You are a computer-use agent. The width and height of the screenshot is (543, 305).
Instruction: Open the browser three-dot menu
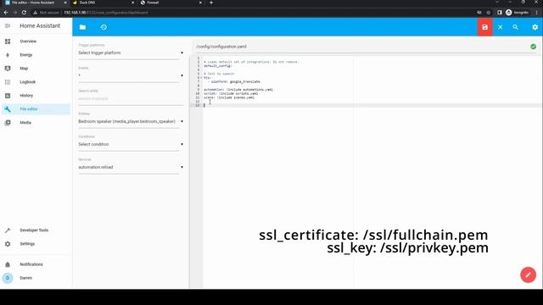coord(537,13)
